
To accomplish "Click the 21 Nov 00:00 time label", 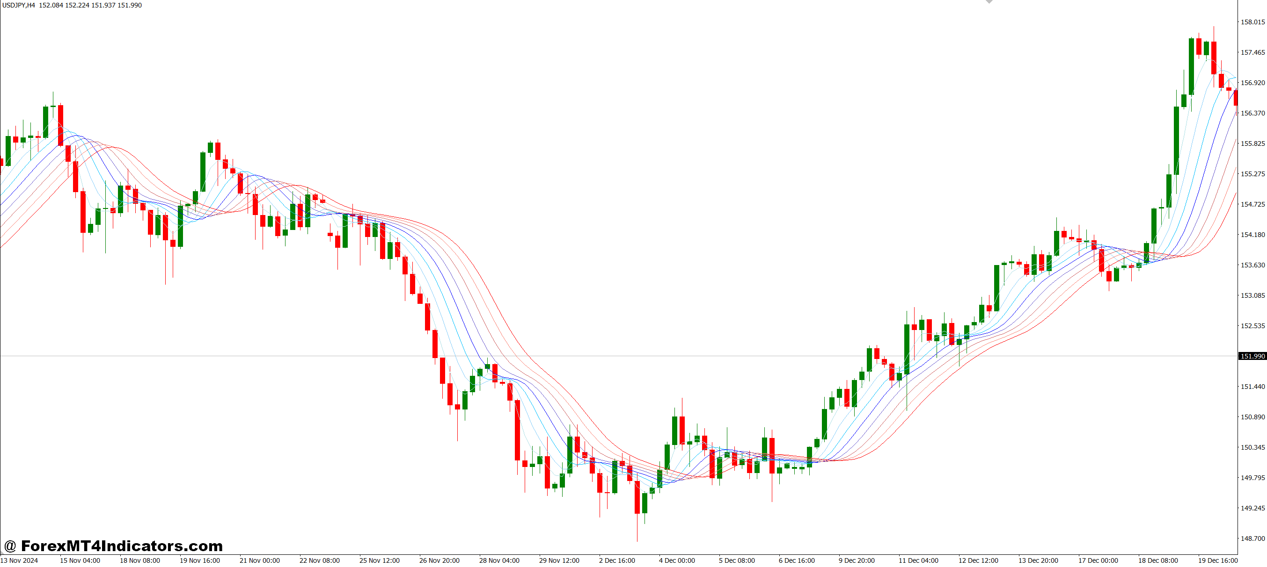I will [259, 560].
